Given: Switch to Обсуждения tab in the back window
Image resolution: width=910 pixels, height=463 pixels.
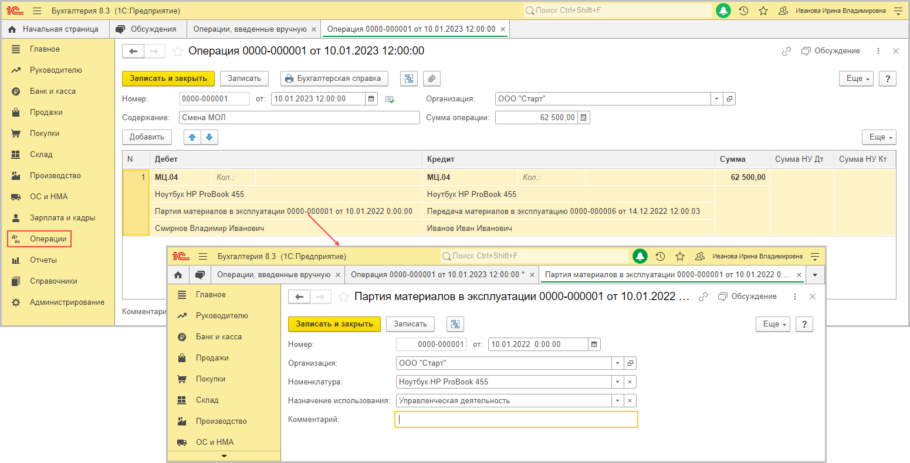Looking at the screenshot, I should click(147, 29).
